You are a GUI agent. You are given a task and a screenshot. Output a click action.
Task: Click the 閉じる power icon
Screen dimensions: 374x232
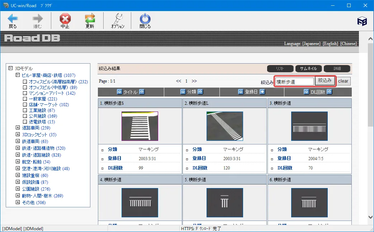(x=145, y=19)
